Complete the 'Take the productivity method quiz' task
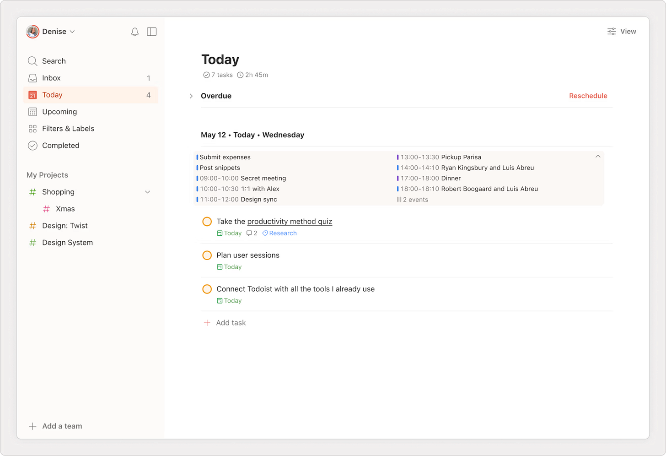This screenshot has height=456, width=666. point(207,221)
